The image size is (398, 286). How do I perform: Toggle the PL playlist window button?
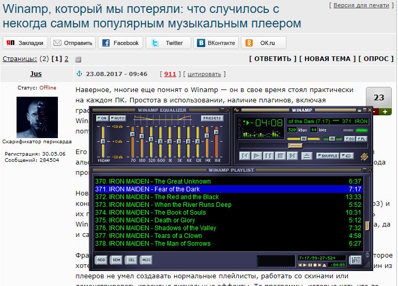[361, 139]
